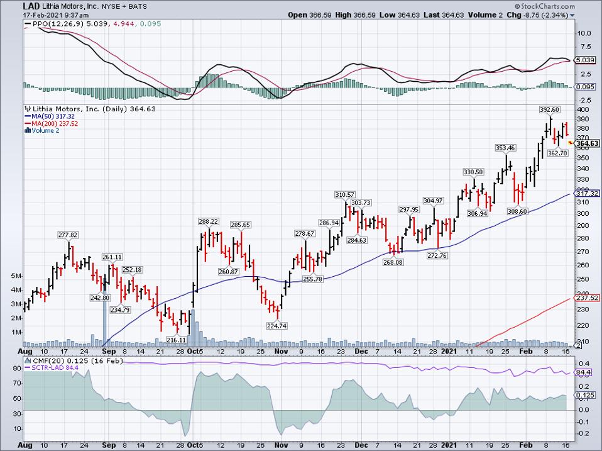Click the StockCharts.com copyright text
The width and height of the screenshot is (602, 451).
pyautogui.click(x=544, y=6)
